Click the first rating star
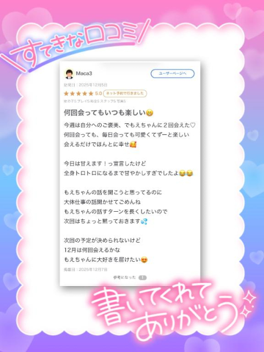The height and width of the screenshot is (352, 264). pyautogui.click(x=66, y=94)
